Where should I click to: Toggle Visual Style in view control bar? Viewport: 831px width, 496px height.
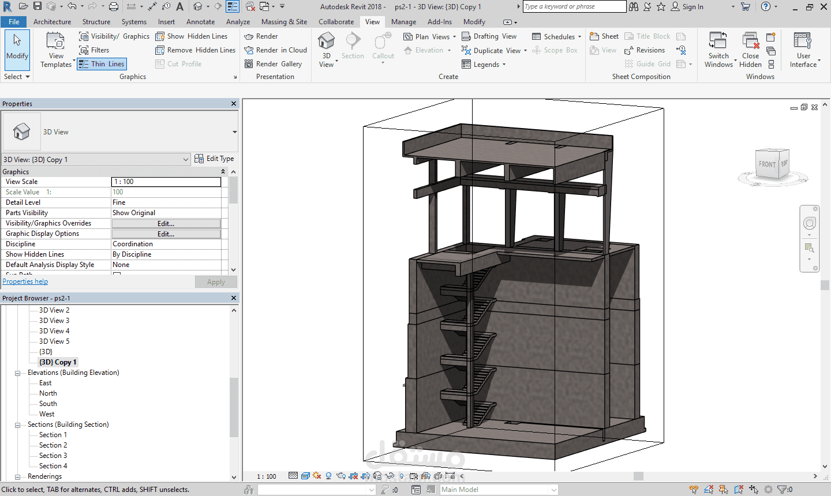coord(305,476)
